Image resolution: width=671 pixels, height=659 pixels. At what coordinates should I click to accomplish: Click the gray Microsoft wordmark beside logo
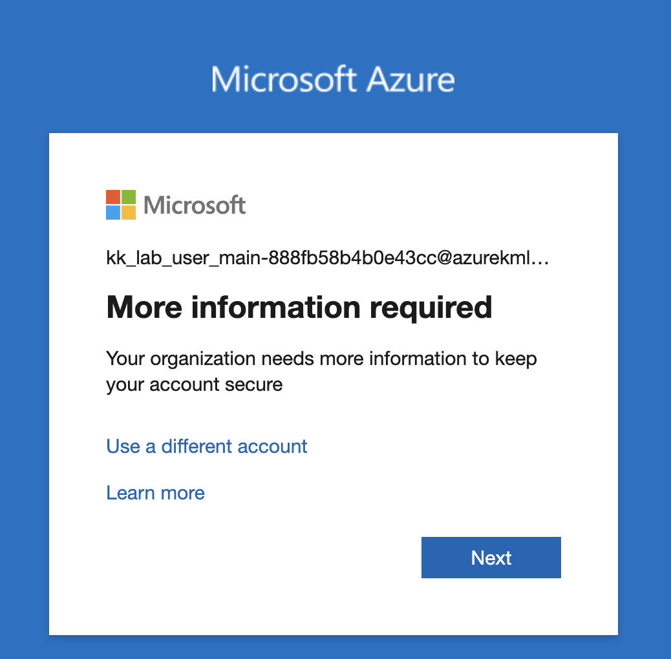(x=195, y=205)
